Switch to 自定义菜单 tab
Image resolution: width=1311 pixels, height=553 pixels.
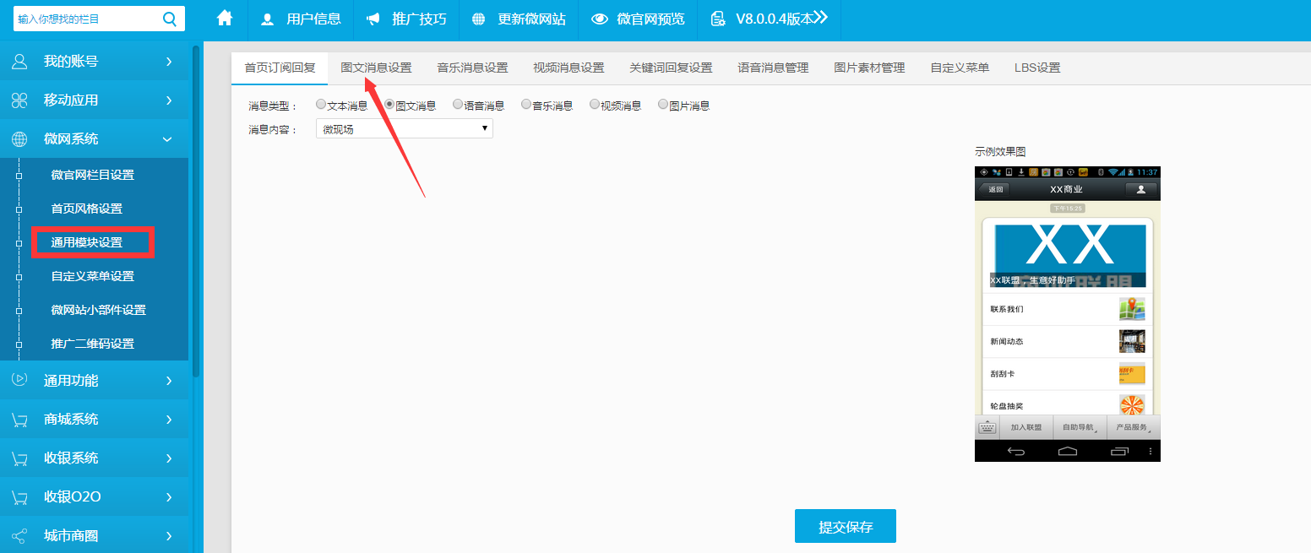pos(960,68)
